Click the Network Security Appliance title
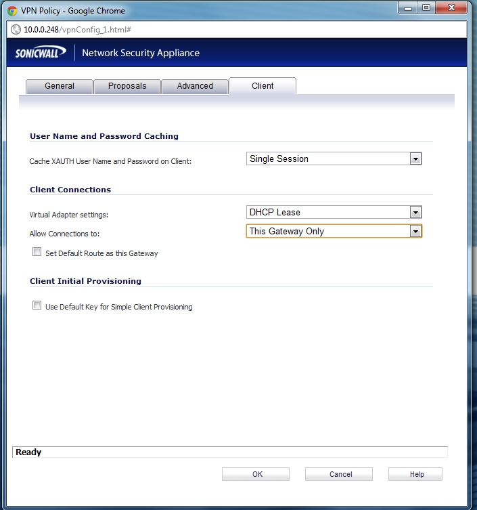 [x=141, y=53]
